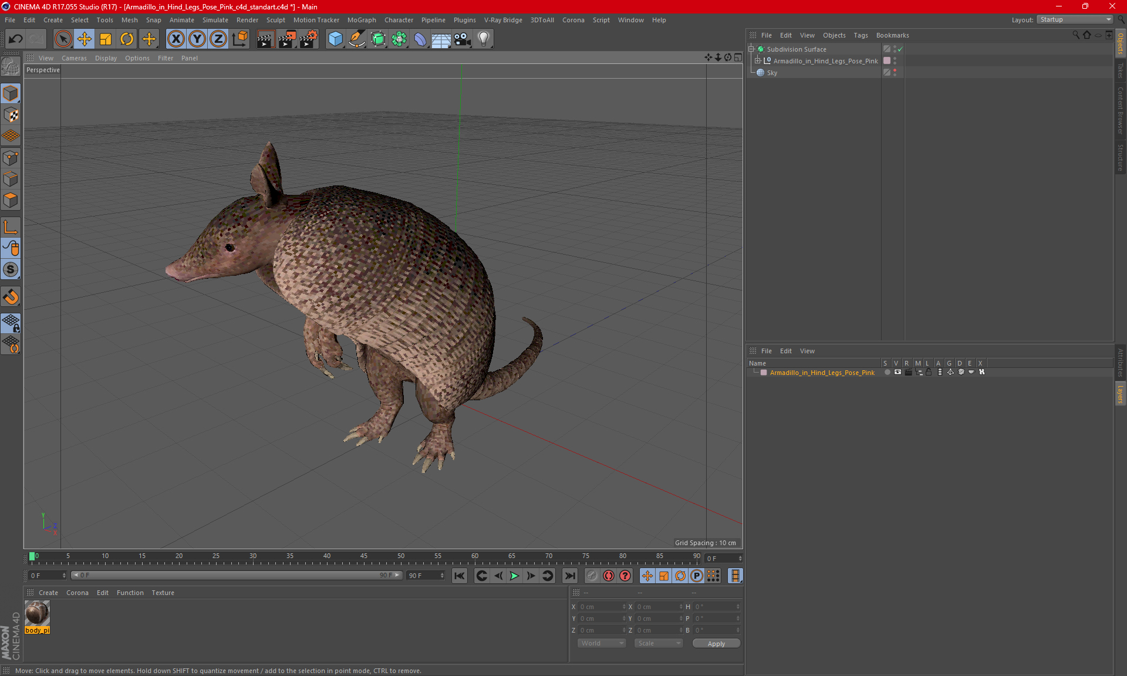
Task: Go to start of animation
Action: [x=460, y=576]
